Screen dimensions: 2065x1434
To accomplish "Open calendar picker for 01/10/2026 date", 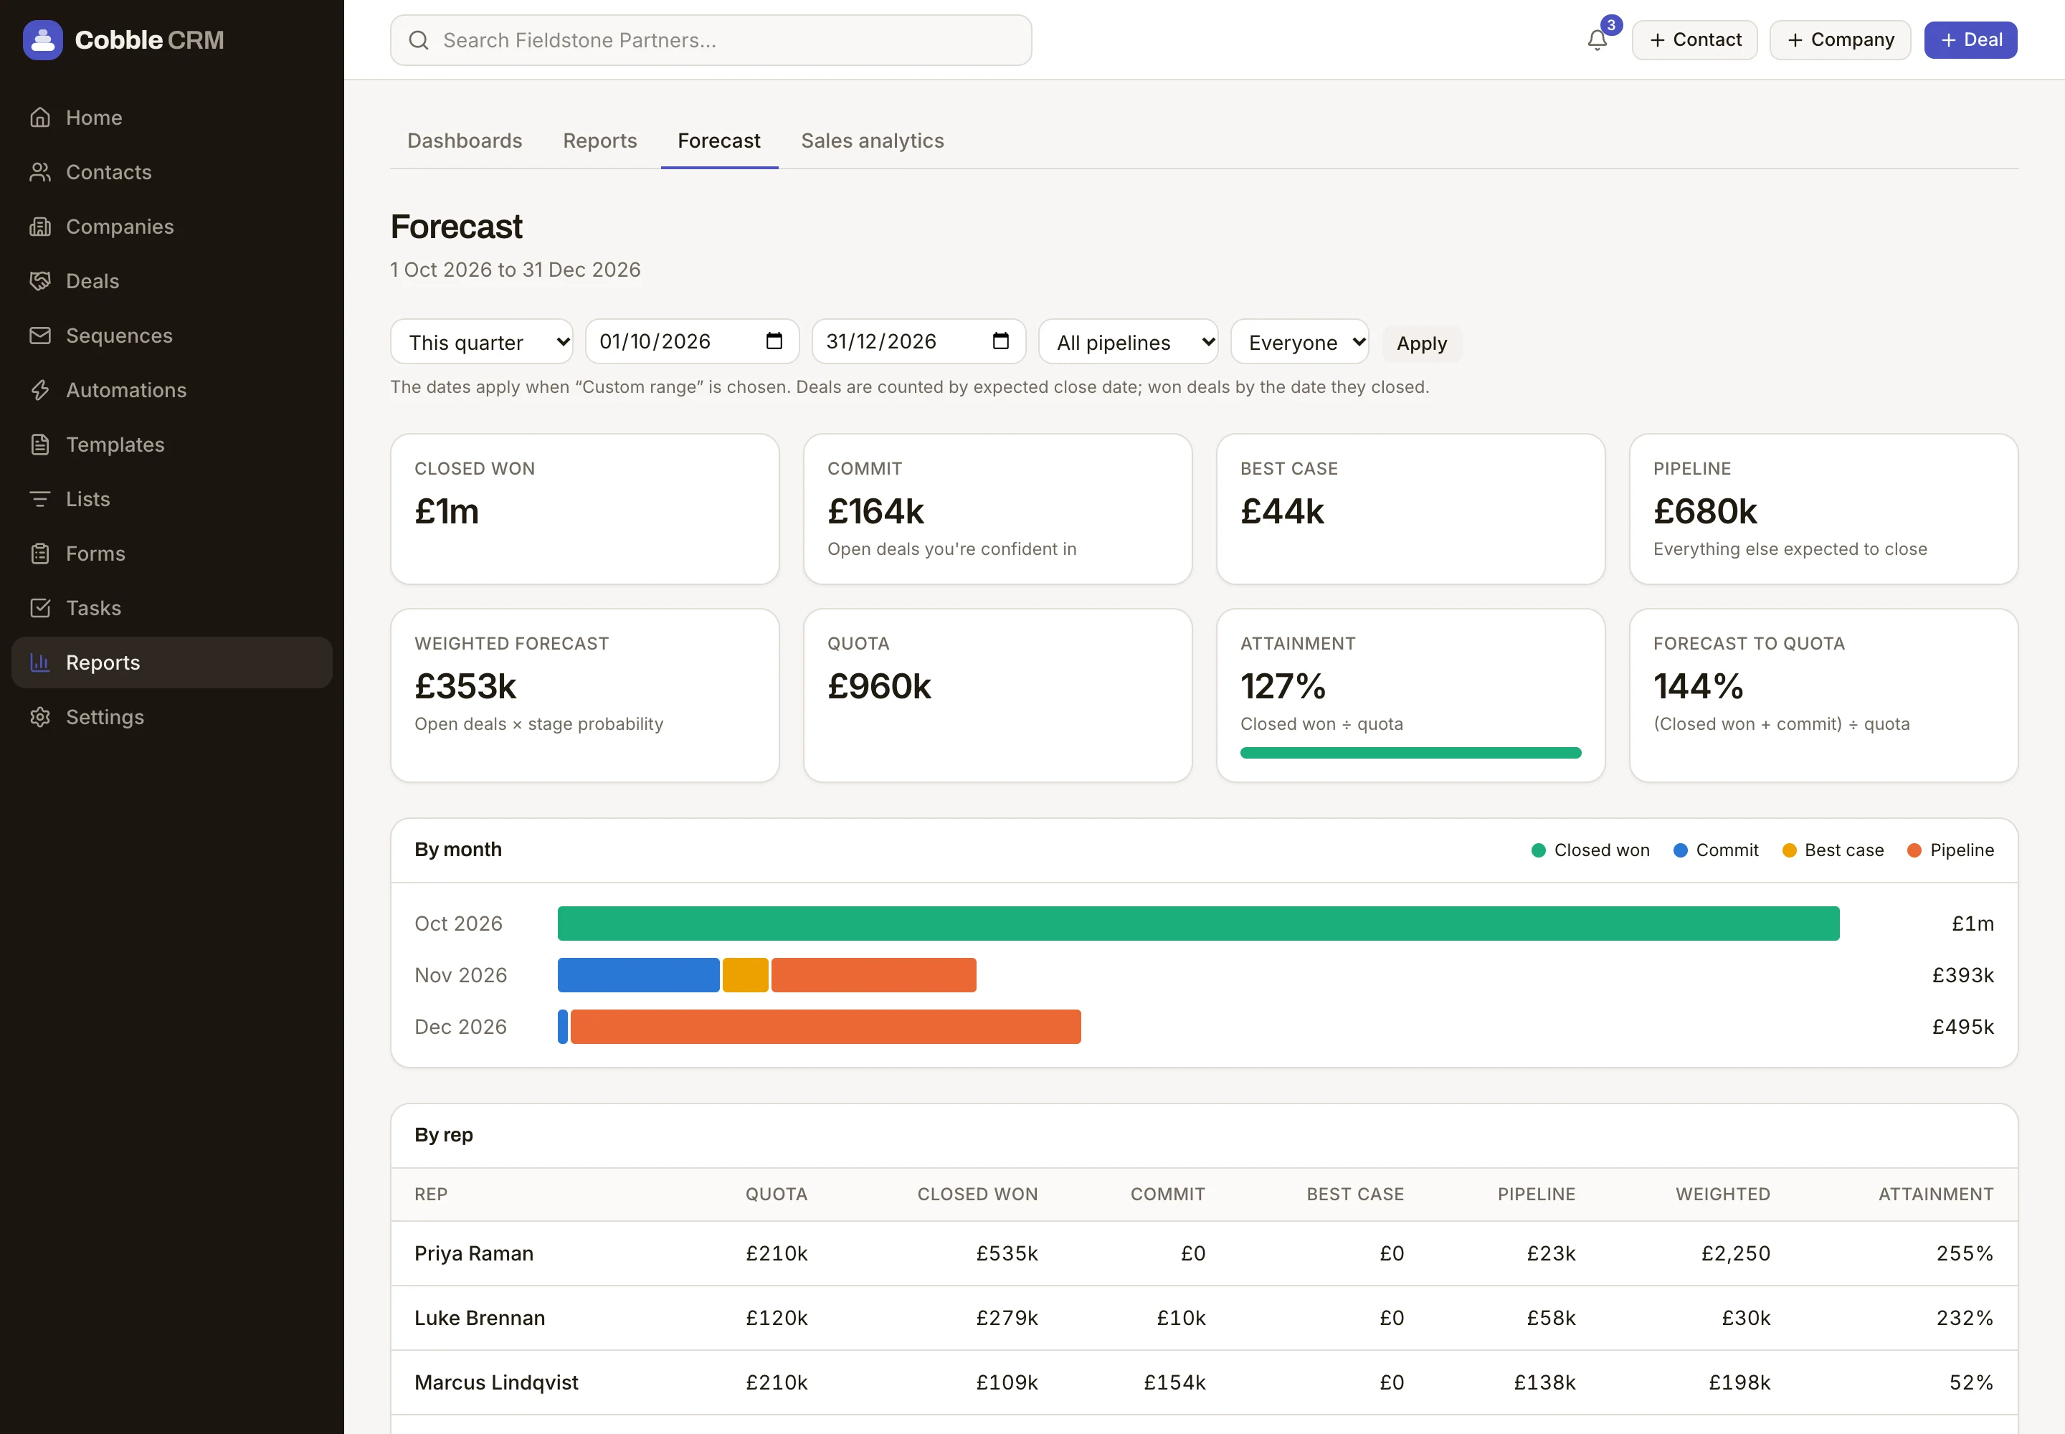I will (774, 341).
